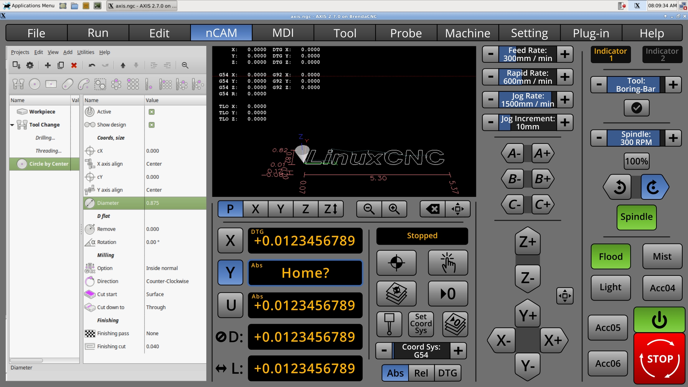The height and width of the screenshot is (387, 688).
Task: Toggle machine power button
Action: 659,320
